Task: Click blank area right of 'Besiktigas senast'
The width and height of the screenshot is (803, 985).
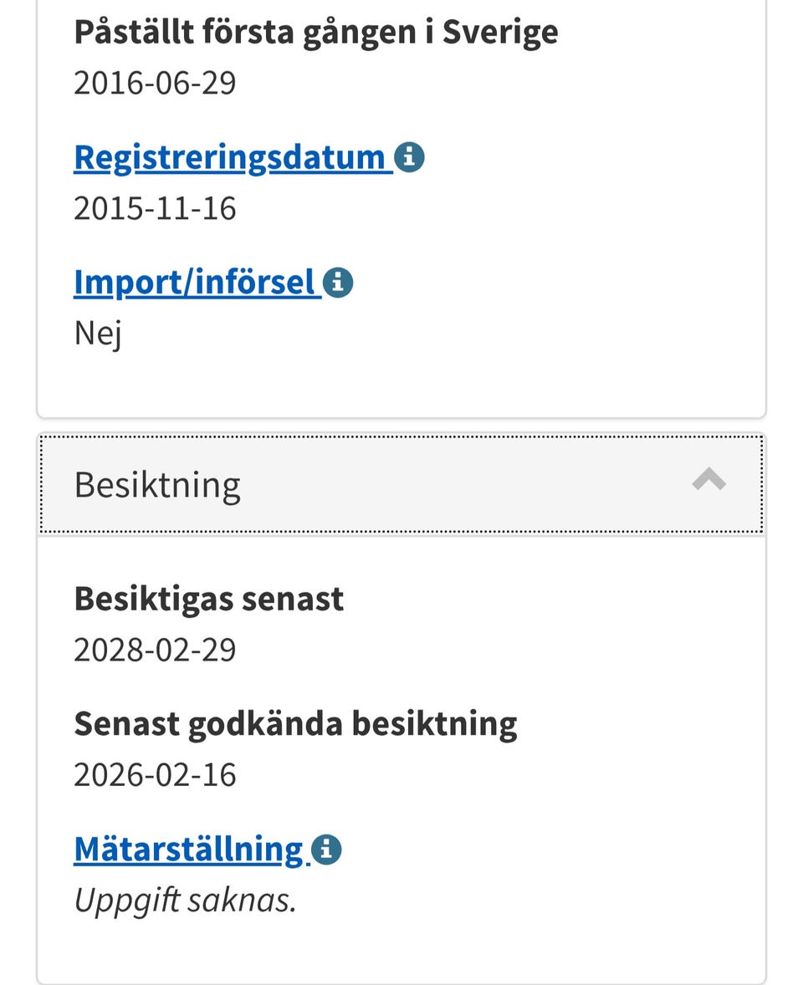Action: point(544,599)
